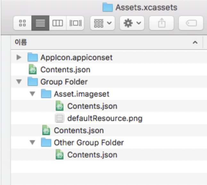Click the Edit Tags toolbar button
The width and height of the screenshot is (207, 185).
[191, 23]
